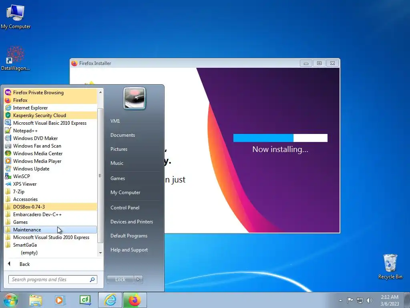The height and width of the screenshot is (308, 410).
Task: Expand the DOSBox-0.74-3 folder
Action: 50,207
